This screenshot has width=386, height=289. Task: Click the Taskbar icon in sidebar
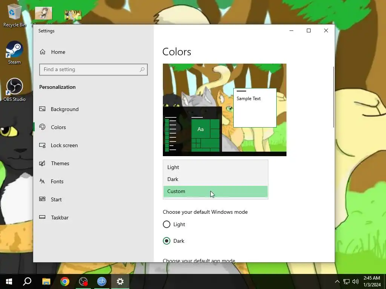coord(42,217)
